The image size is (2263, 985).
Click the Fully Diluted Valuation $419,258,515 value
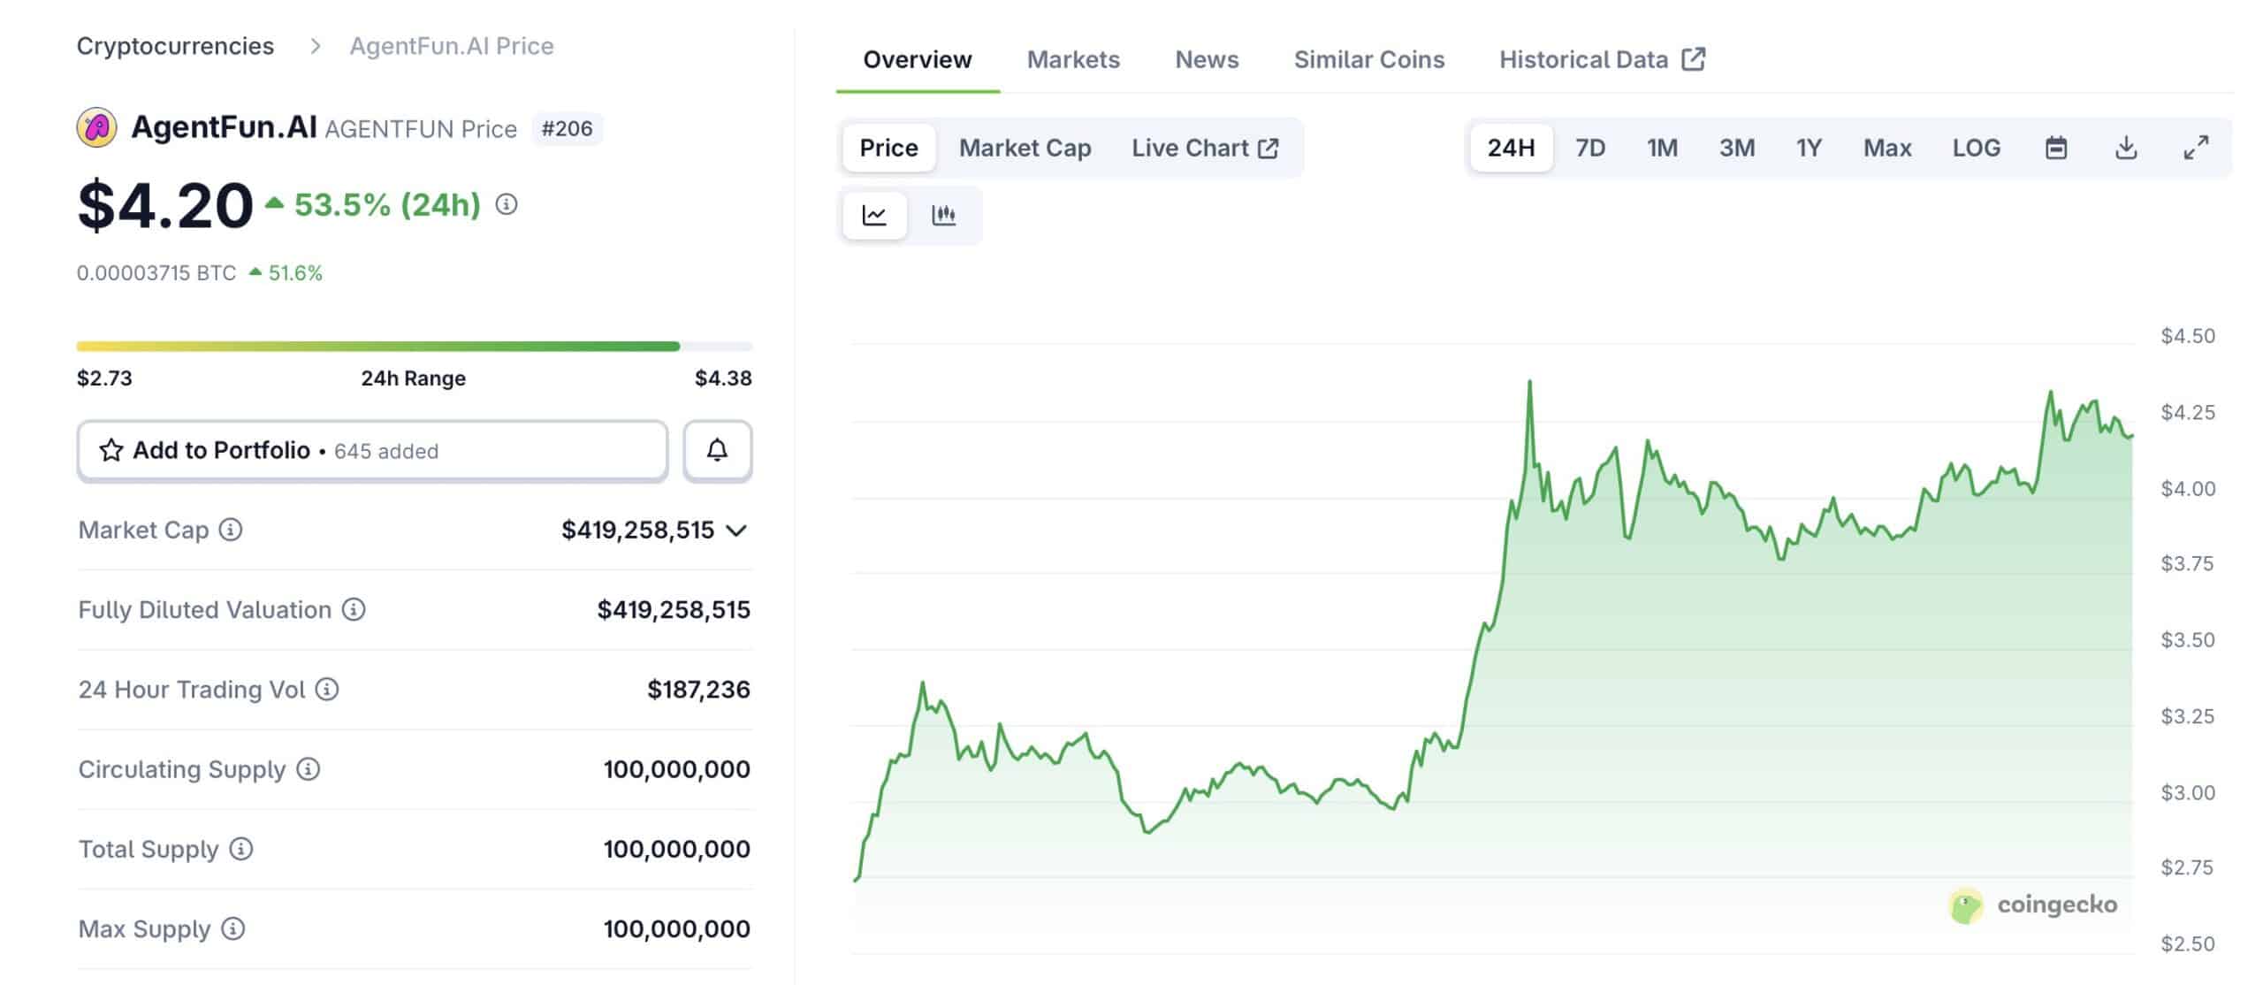(674, 610)
